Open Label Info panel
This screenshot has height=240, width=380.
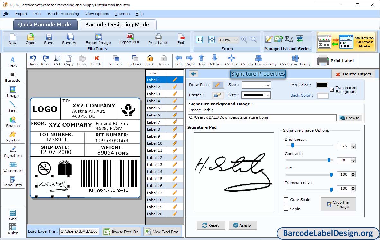click(13, 182)
